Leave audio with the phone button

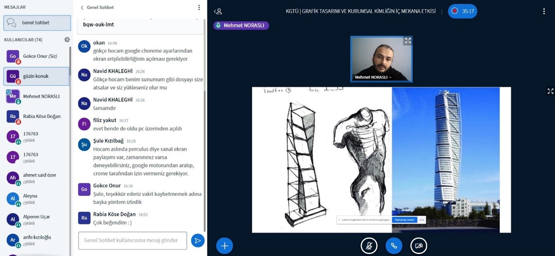coord(394,246)
